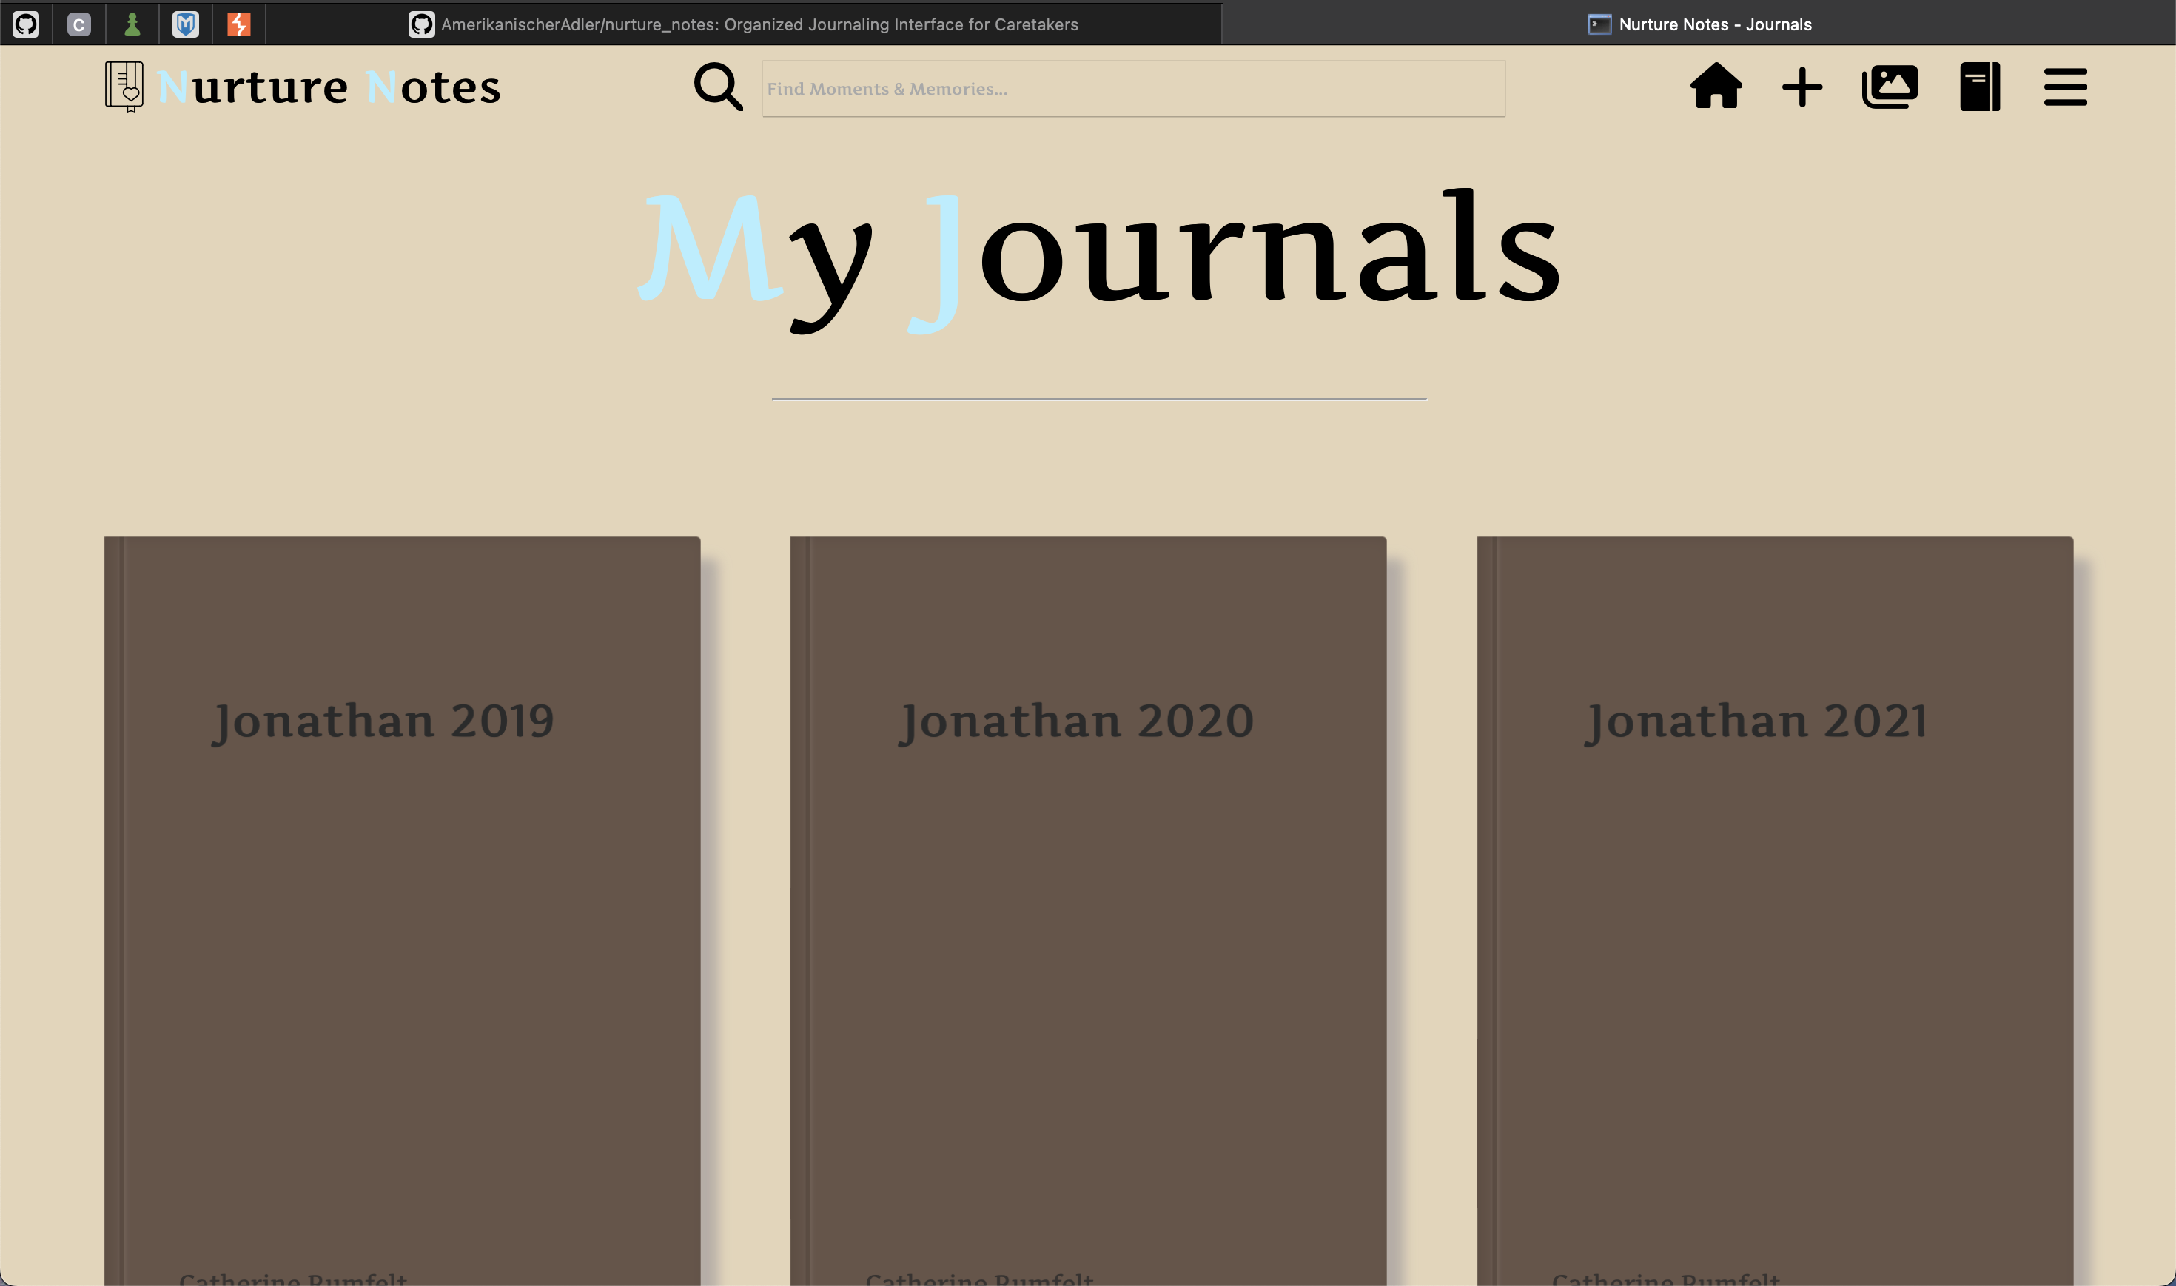Click the journals book icon in navbar
The width and height of the screenshot is (2176, 1286).
1979,87
